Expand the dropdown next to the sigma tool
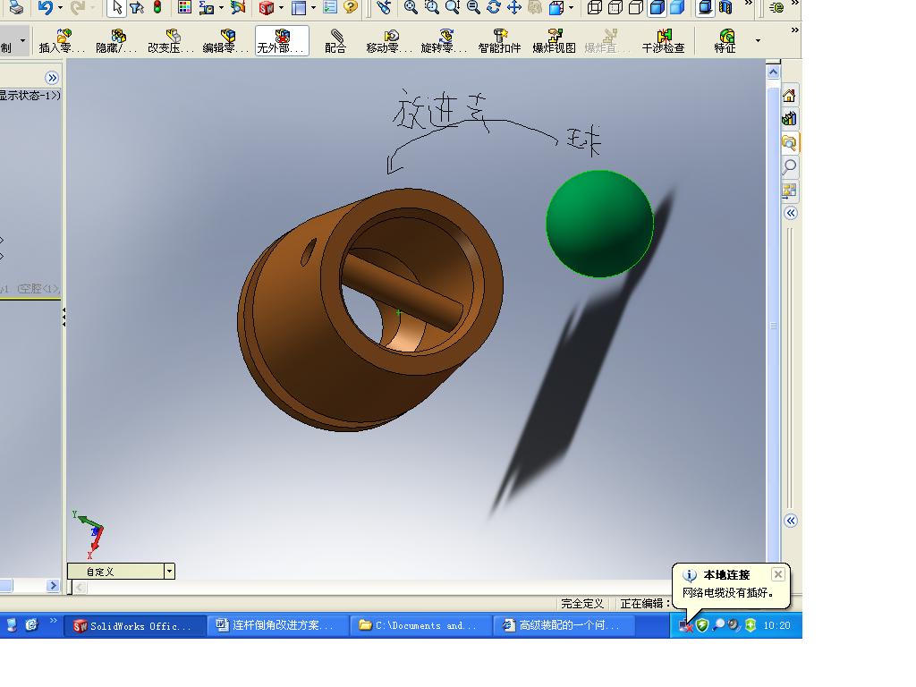 tap(221, 7)
